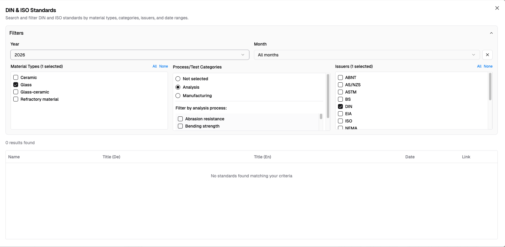Open the Year dropdown showing 2026
The height and width of the screenshot is (247, 505).
[130, 55]
